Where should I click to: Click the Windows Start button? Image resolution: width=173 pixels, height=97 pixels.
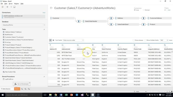coord(2,95)
